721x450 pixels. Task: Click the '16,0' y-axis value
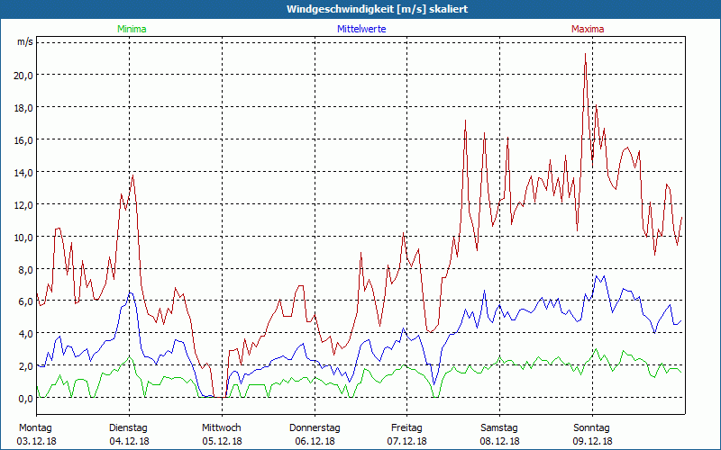click(x=23, y=140)
